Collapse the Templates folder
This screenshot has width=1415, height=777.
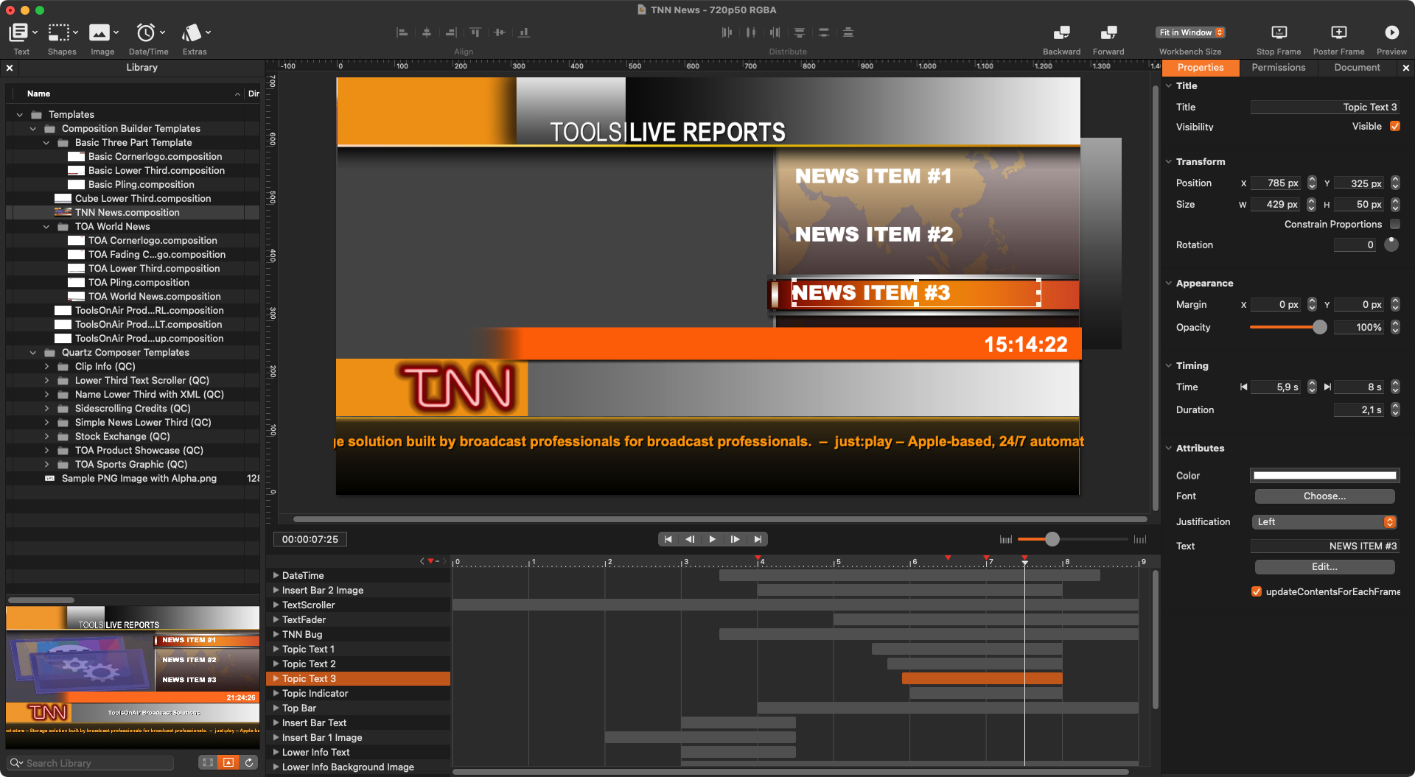tap(20, 115)
